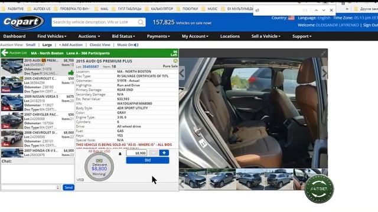Viewport: 378px width, 212px height.
Task: Expand Find Vehicles dropdown
Action: (52, 37)
